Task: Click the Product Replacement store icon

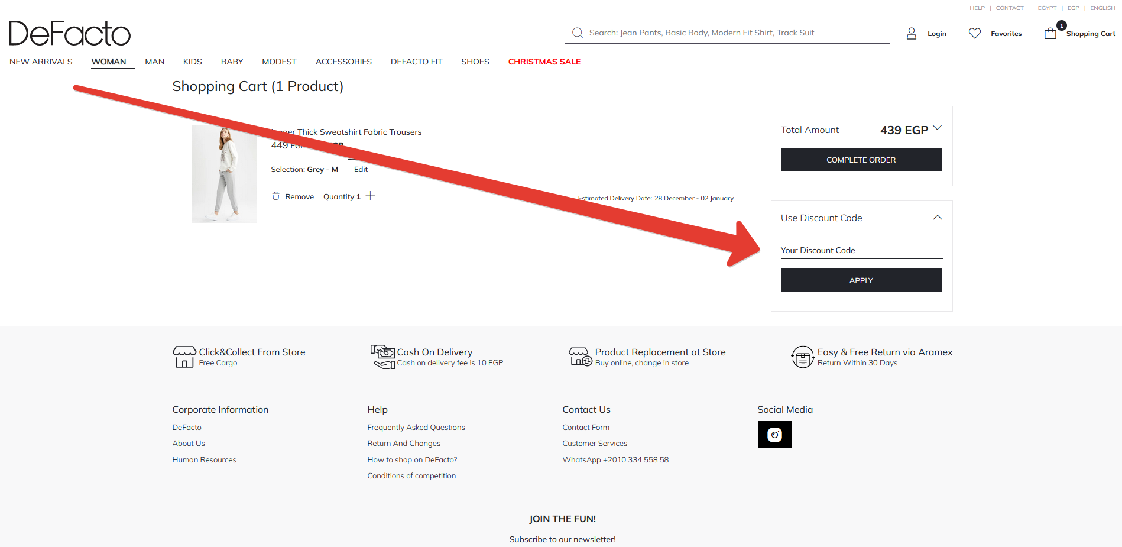Action: (581, 357)
